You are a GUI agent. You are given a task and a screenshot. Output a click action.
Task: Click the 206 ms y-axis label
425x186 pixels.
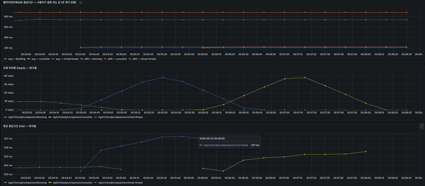coord(8,148)
